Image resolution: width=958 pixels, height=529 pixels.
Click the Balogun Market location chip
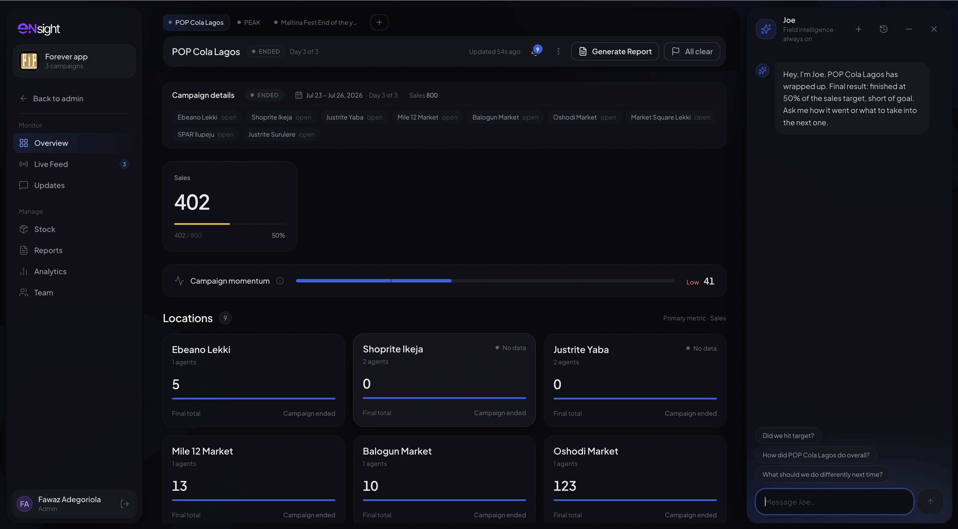click(505, 117)
